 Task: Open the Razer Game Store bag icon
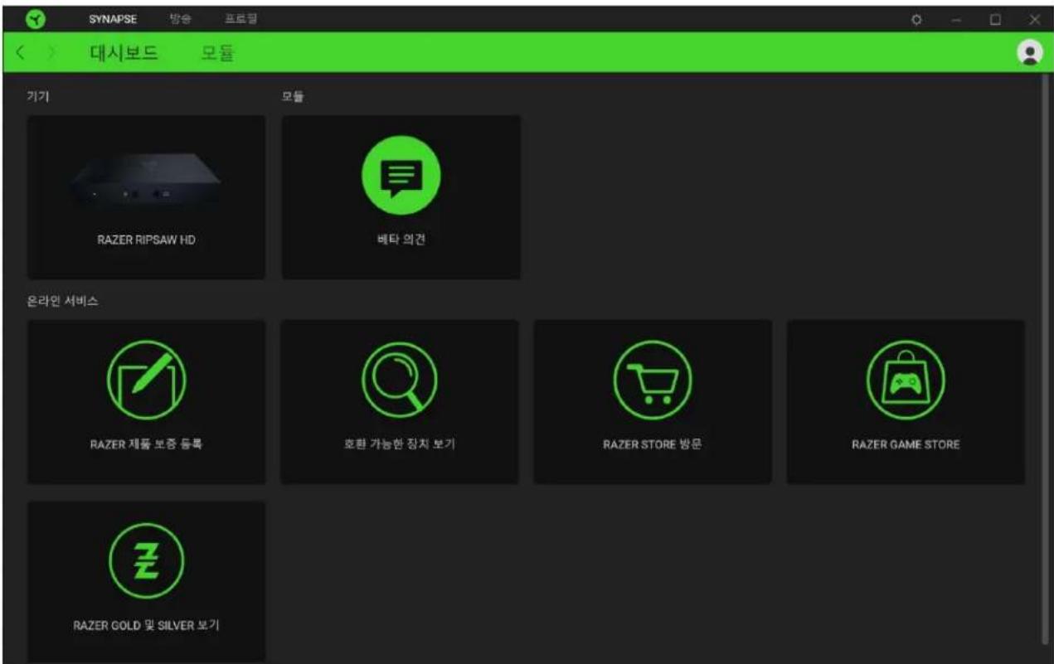[x=906, y=380]
